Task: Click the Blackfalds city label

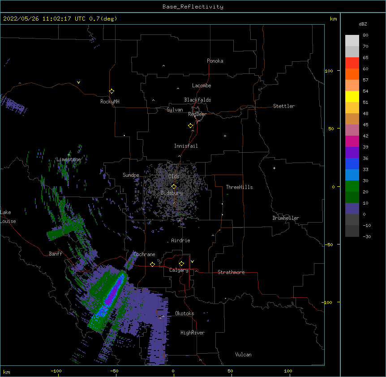Action: [197, 100]
